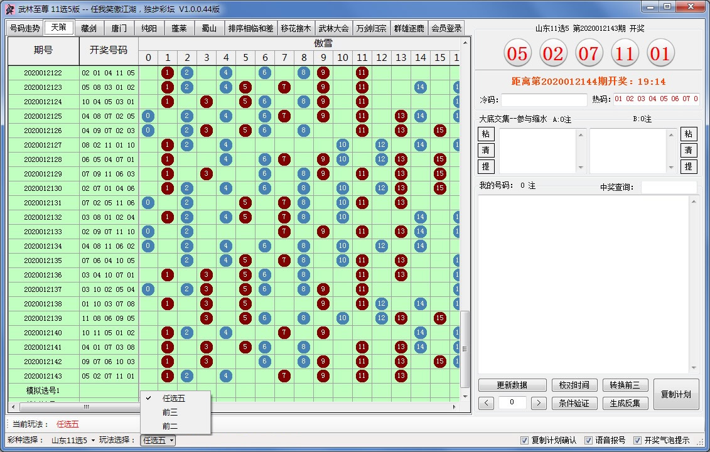The width and height of the screenshot is (710, 452).
Task: Choose 前二 in the popup list
Action: [170, 427]
